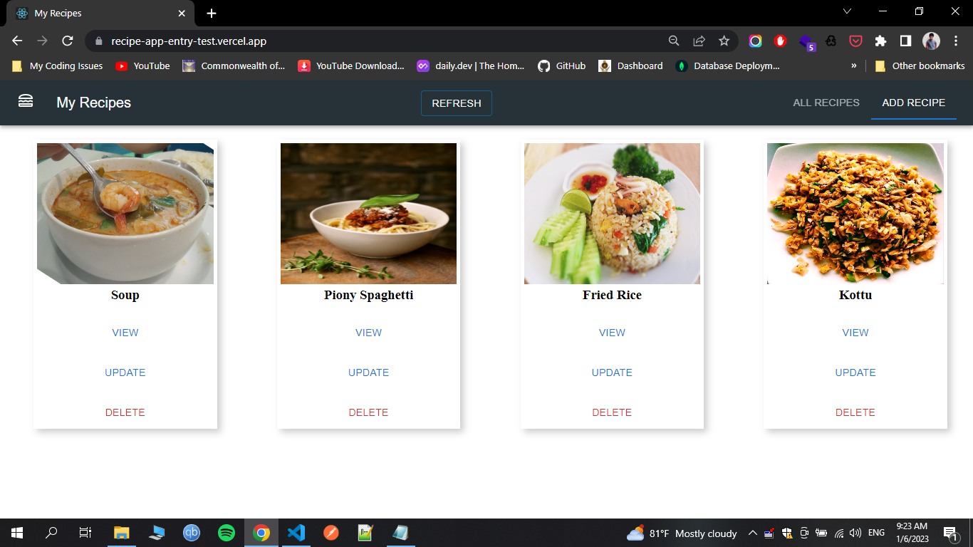
Task: Click the REFRESH button
Action: [x=456, y=103]
